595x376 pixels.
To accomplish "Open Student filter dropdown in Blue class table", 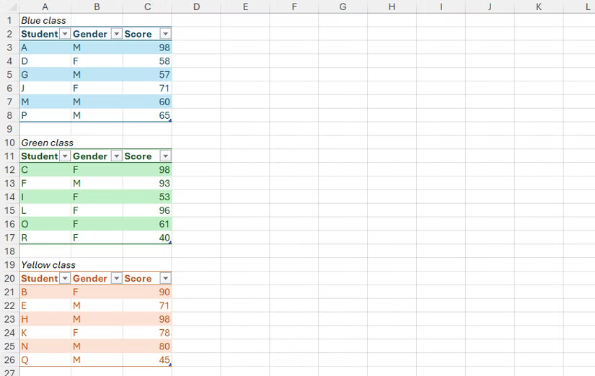I will 65,34.
